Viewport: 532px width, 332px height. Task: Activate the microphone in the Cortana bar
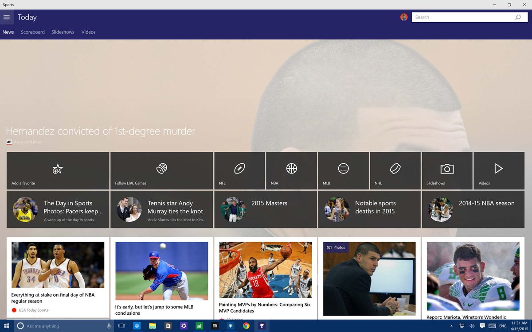coord(108,326)
